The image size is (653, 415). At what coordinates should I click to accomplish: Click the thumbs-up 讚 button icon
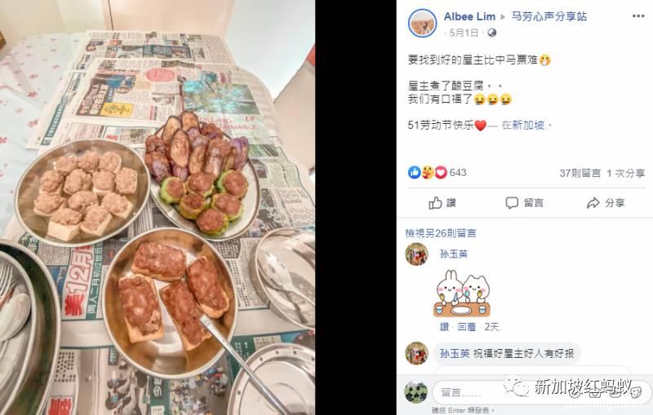(x=435, y=203)
